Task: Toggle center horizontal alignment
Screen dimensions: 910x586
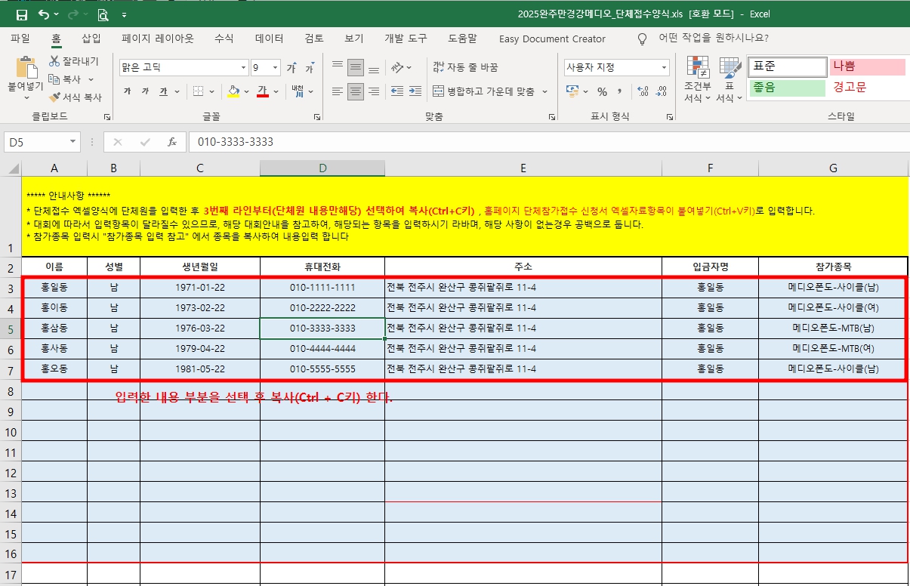Action: click(x=355, y=91)
